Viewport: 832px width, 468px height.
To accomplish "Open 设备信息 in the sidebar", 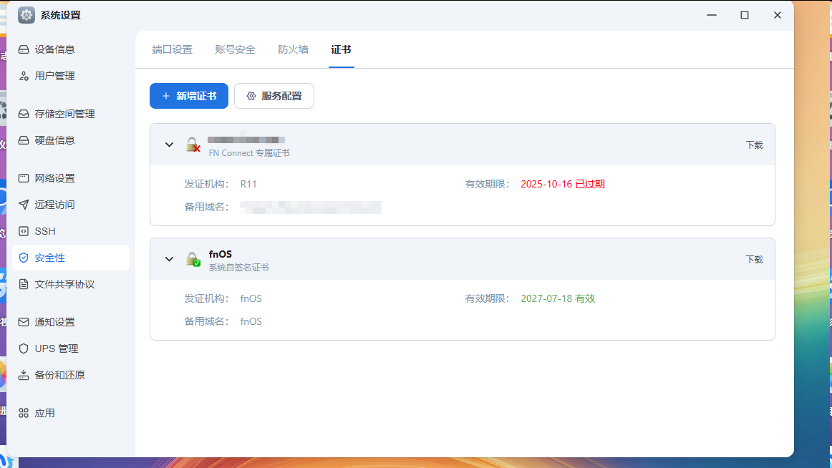I will (x=54, y=49).
